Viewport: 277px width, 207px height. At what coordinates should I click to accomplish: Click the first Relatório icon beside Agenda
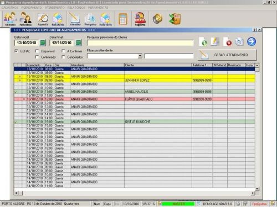click(58, 19)
